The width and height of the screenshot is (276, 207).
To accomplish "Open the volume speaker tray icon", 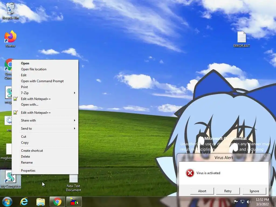I will point(249,202).
